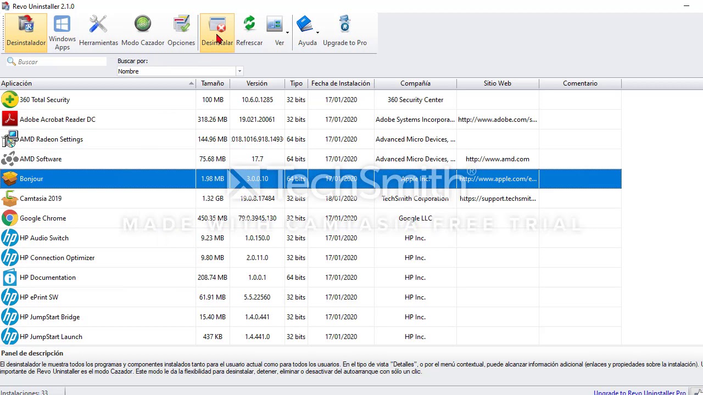The image size is (703, 395).
Task: Select the HP JumpStart Launch icon
Action: pos(10,337)
